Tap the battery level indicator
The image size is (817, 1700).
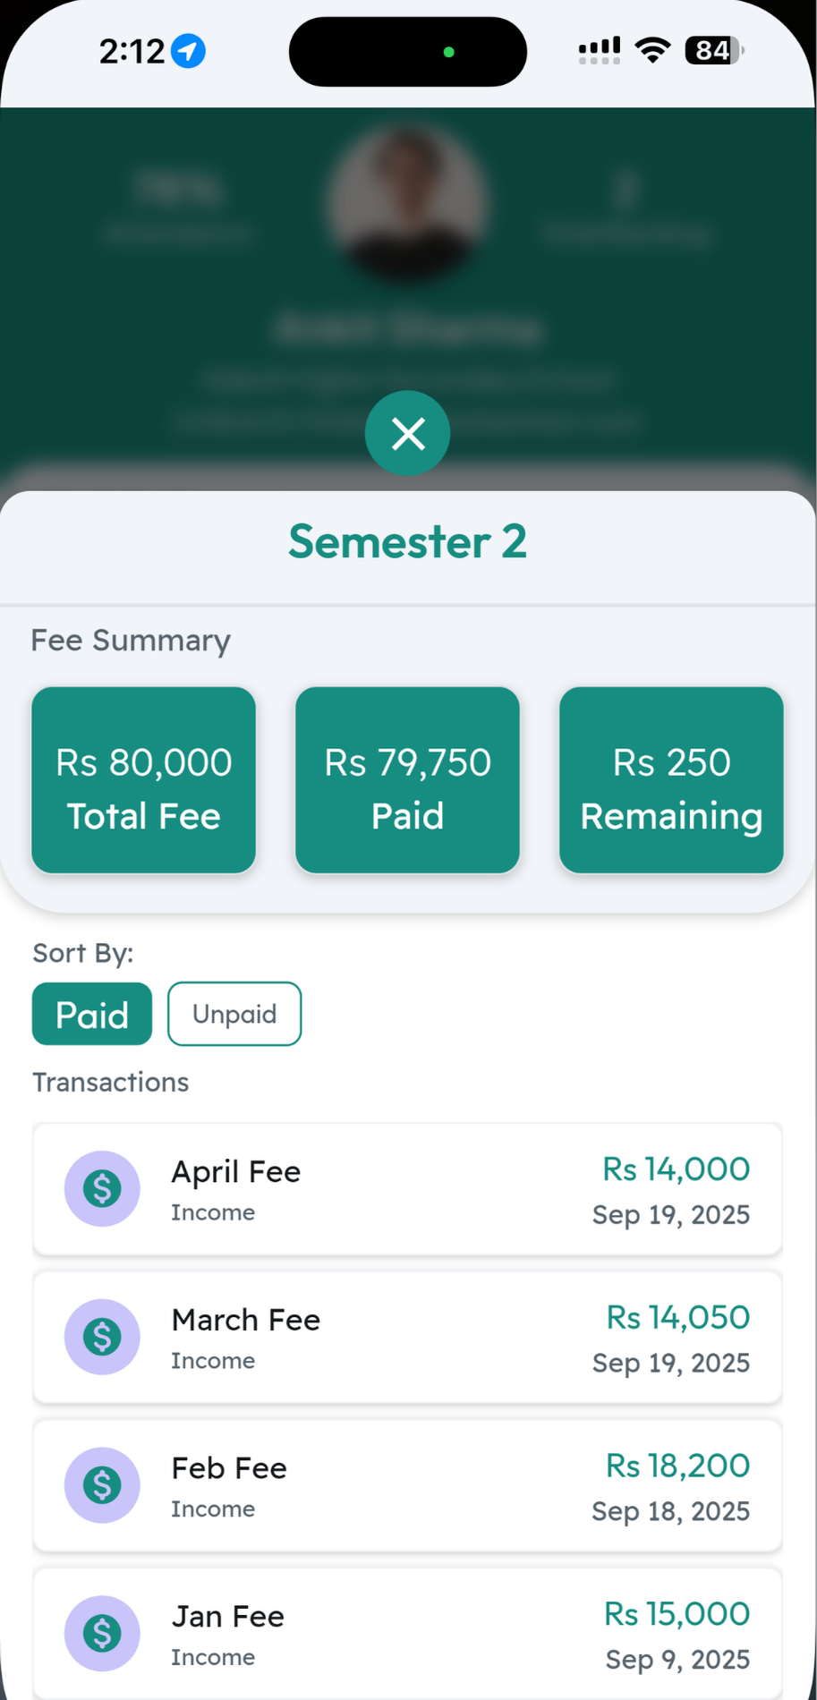713,50
